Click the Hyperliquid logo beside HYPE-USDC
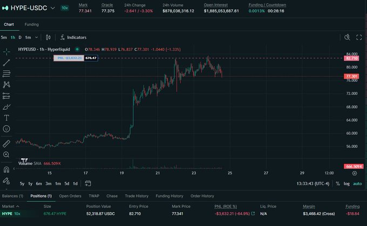367x226 pixels. 5,8
